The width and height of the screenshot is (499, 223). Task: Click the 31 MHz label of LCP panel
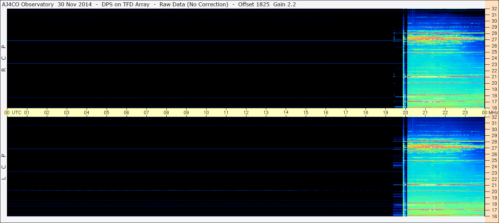[494, 123]
